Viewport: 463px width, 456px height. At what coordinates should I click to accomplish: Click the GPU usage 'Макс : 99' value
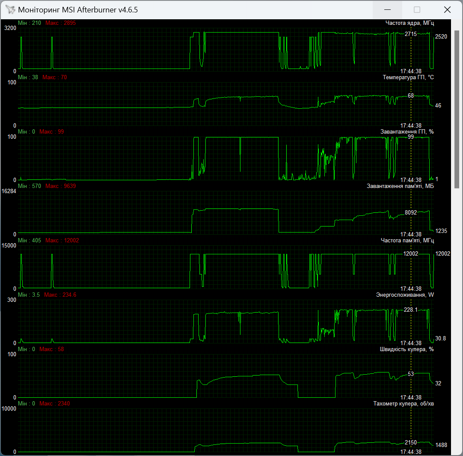(x=52, y=132)
